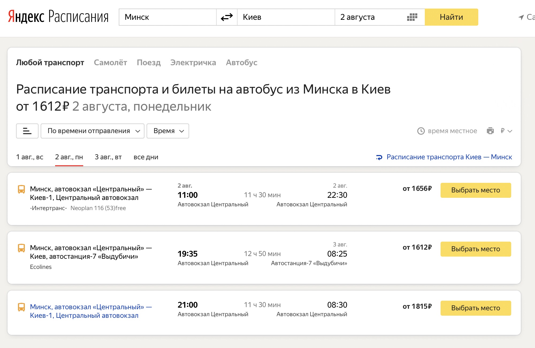Click bus icon of Ecolines trip
The width and height of the screenshot is (535, 348).
point(21,248)
